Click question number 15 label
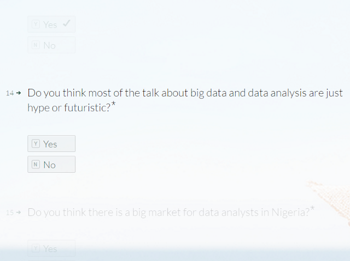 click(10, 212)
